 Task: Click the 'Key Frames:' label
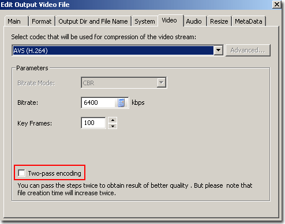coord(35,123)
